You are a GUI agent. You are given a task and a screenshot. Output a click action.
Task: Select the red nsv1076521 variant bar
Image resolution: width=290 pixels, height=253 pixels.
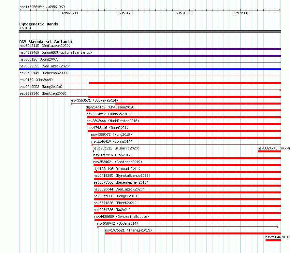tap(193, 233)
